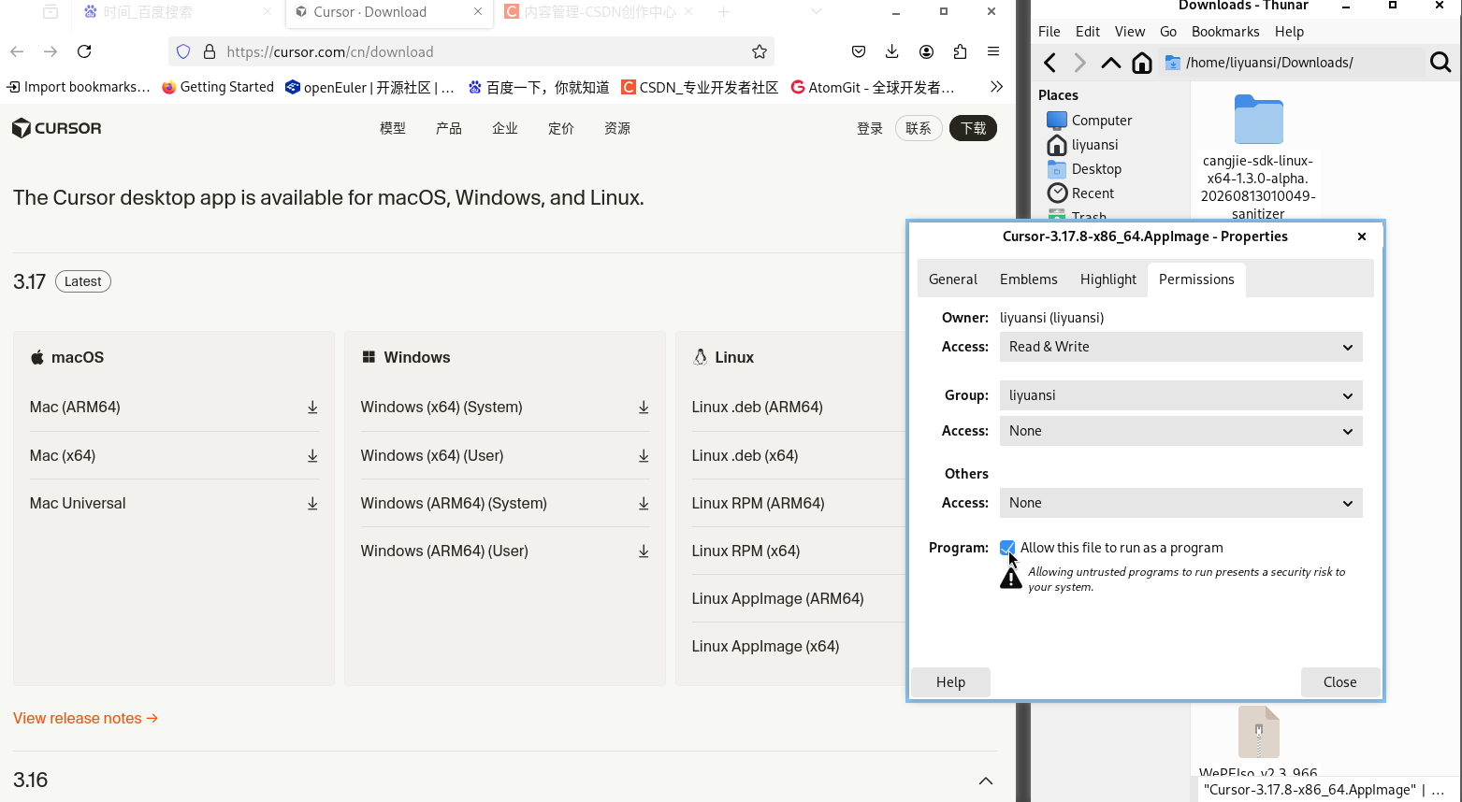Screen dimensions: 1462x802
Task: Bookmark this page with the star icon
Action: click(760, 51)
